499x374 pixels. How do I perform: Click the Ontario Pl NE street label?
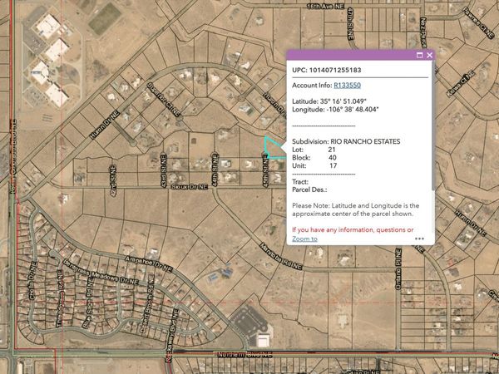click(398, 269)
